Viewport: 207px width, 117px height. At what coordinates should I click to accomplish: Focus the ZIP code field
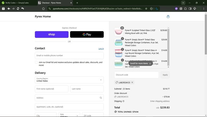click(x=93, y=115)
